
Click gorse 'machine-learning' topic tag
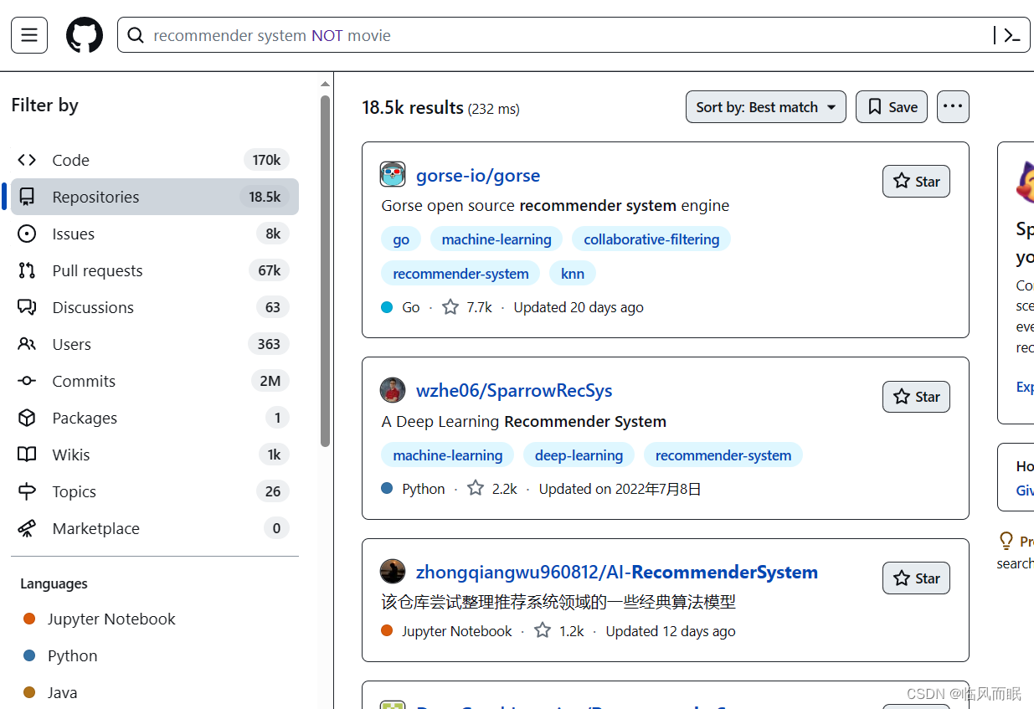[496, 239]
